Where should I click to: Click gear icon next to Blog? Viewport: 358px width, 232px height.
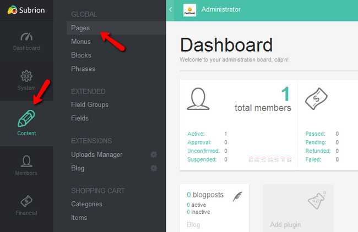pos(154,168)
